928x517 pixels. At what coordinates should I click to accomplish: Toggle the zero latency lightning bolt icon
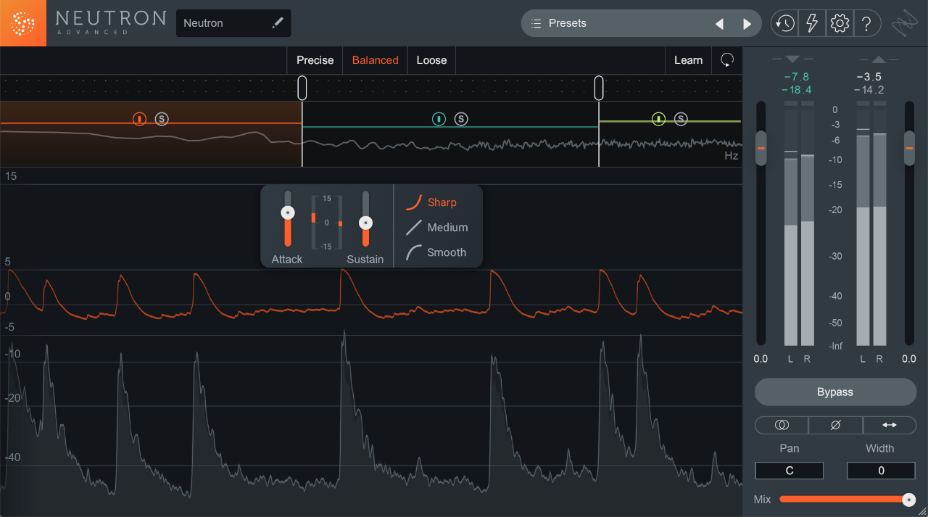pyautogui.click(x=811, y=23)
